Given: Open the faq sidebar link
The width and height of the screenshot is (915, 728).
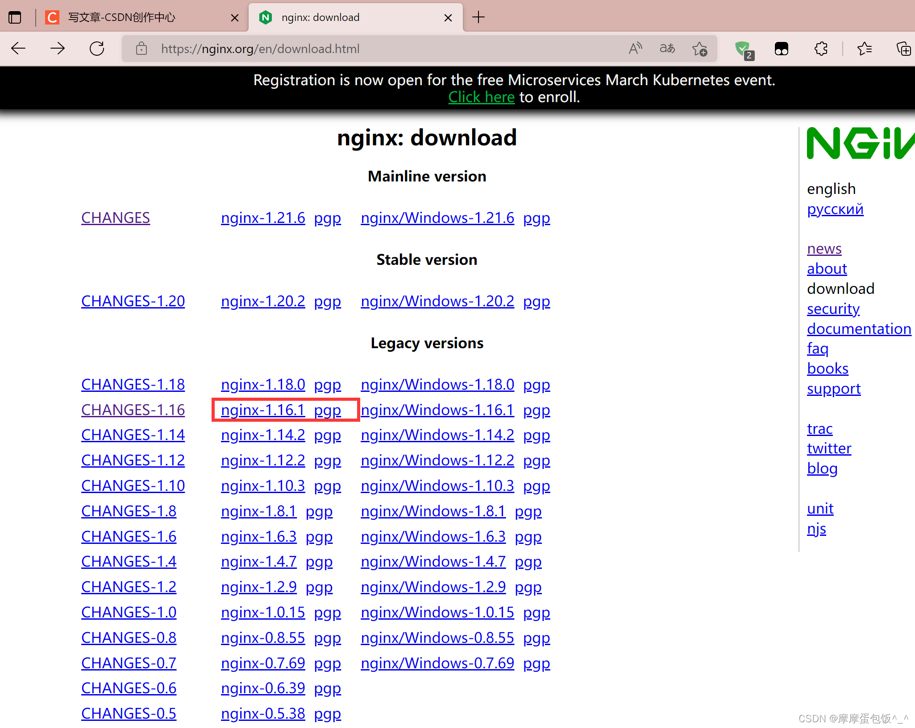Looking at the screenshot, I should click(x=818, y=349).
